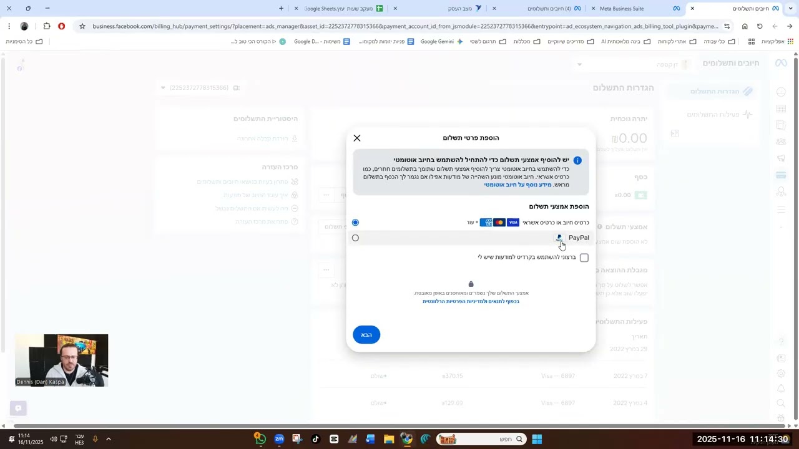Open the בינה מלאכותית AI bookmarks folder

625,42
